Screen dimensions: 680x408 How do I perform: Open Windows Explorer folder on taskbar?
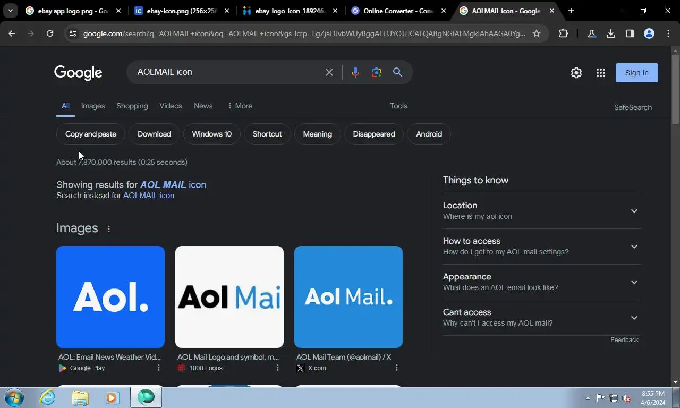(80, 397)
